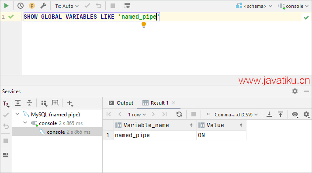Open the 1 row page size dropdown
The width and height of the screenshot is (312, 173).
(x=137, y=115)
